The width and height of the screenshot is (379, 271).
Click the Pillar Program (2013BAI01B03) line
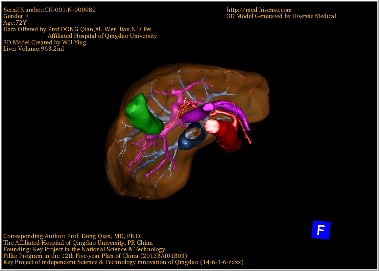(x=95, y=256)
